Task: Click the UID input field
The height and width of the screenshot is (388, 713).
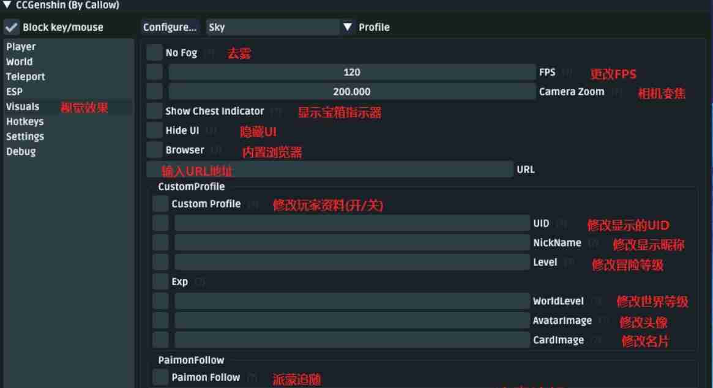Action: pos(352,223)
